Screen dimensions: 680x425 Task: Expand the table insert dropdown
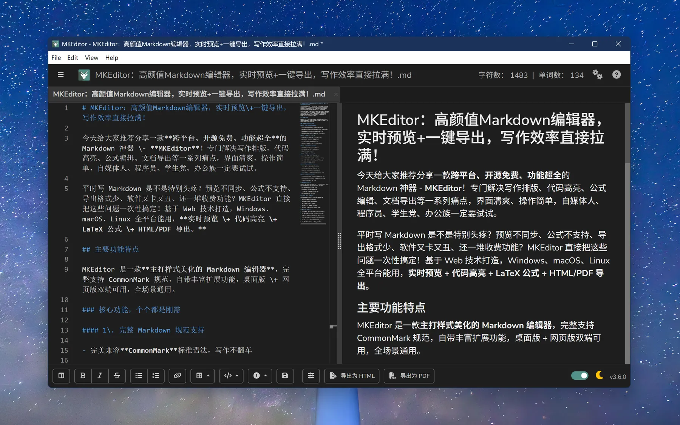203,376
